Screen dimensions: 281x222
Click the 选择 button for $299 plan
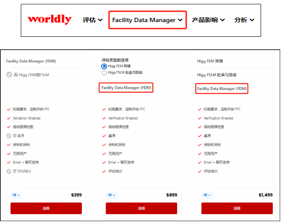(46, 208)
